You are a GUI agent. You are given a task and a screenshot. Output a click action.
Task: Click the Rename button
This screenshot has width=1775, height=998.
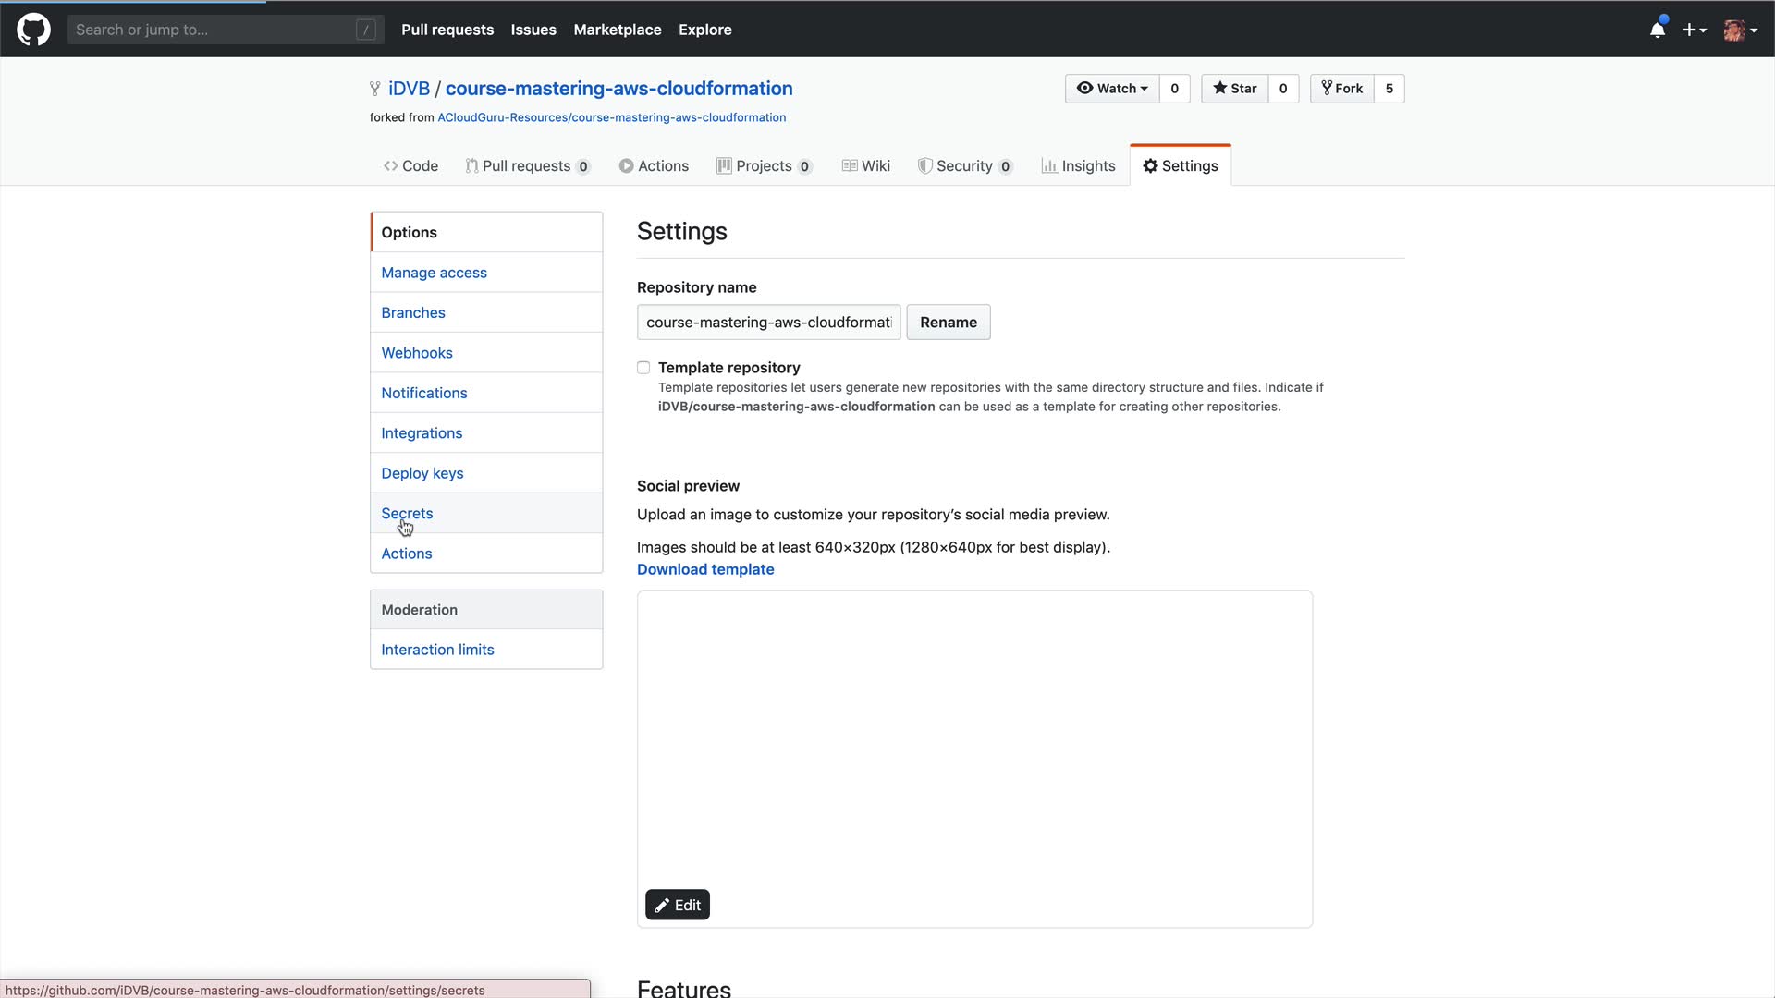click(948, 323)
